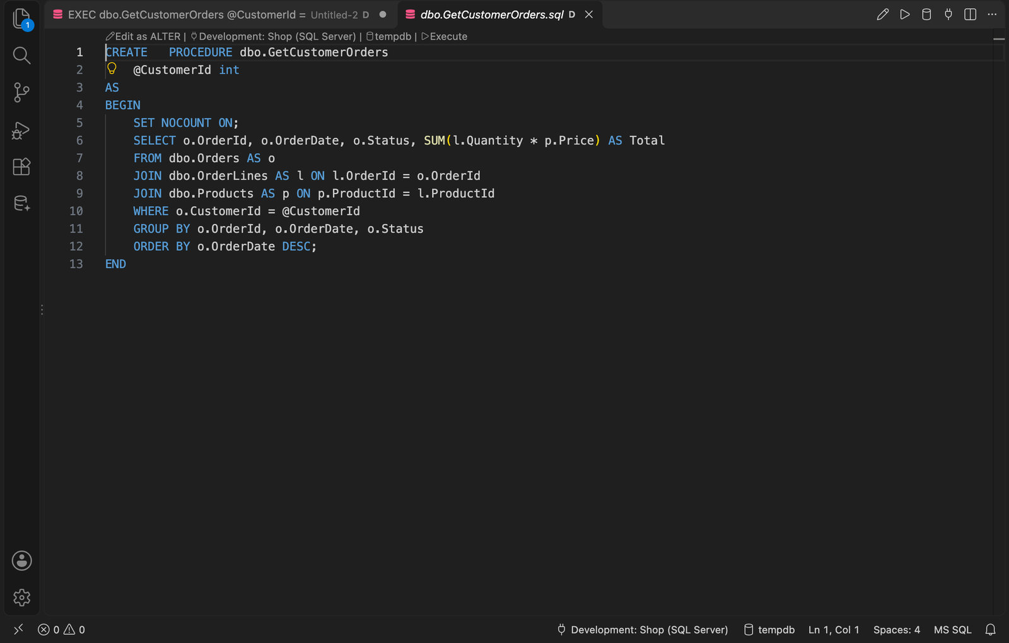Click the tempdb code lens link
This screenshot has height=643, width=1009.
(x=388, y=37)
